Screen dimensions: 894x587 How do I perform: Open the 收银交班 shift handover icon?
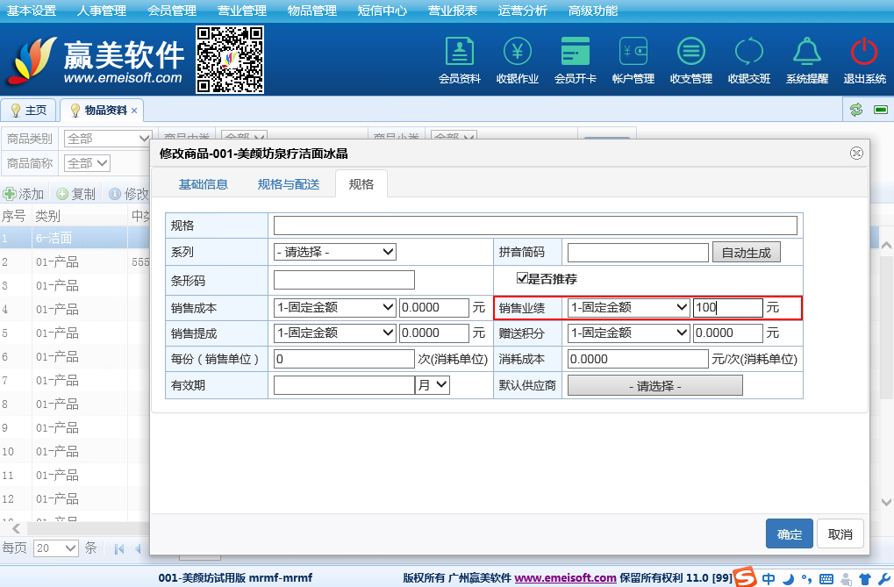pos(748,53)
